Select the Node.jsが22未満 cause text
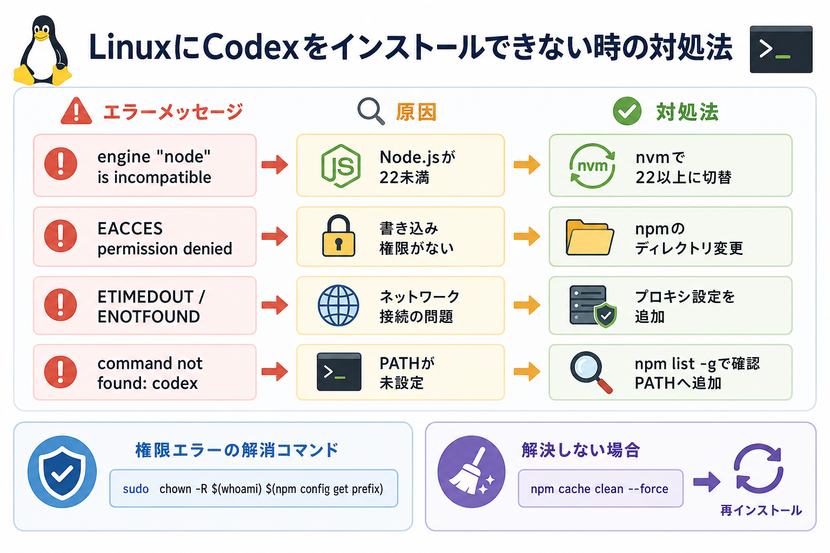Viewport: 830px width, 553px height. click(x=417, y=167)
